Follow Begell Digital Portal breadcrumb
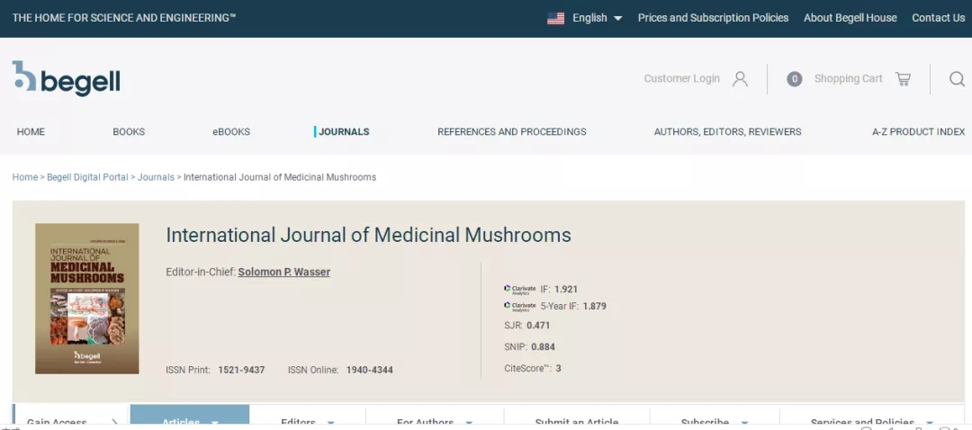 87,177
